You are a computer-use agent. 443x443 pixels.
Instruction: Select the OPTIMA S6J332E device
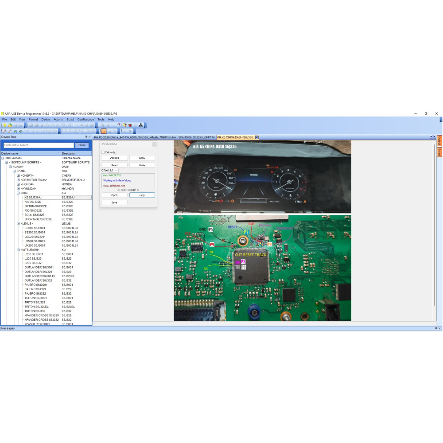pyautogui.click(x=35, y=206)
